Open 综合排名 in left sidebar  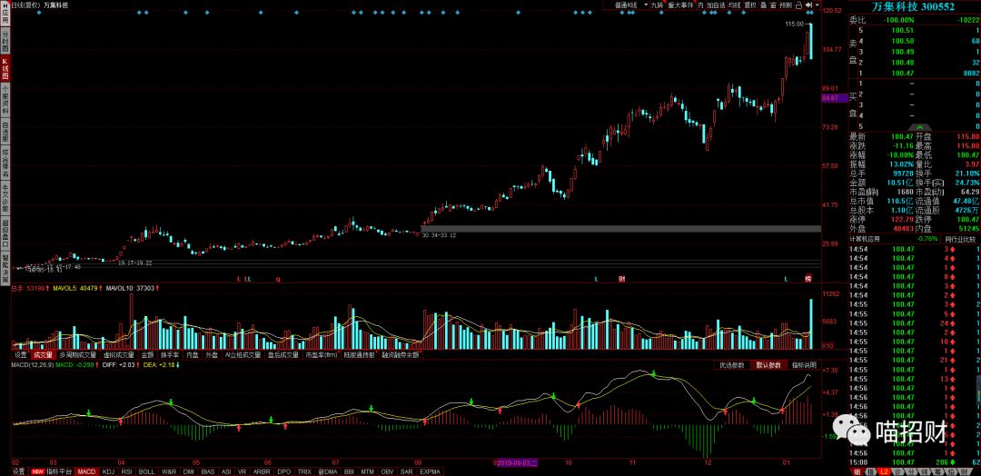[x=5, y=164]
